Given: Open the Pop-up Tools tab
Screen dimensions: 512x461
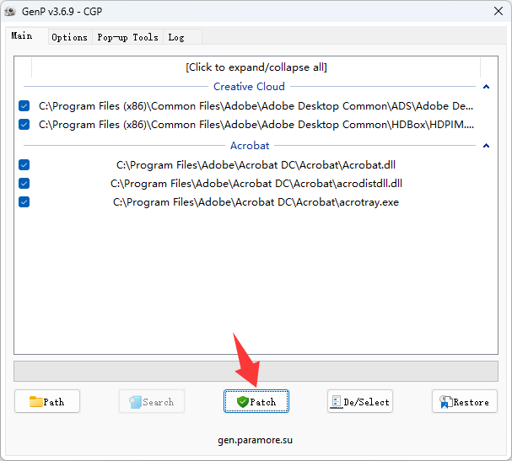Looking at the screenshot, I should [127, 37].
